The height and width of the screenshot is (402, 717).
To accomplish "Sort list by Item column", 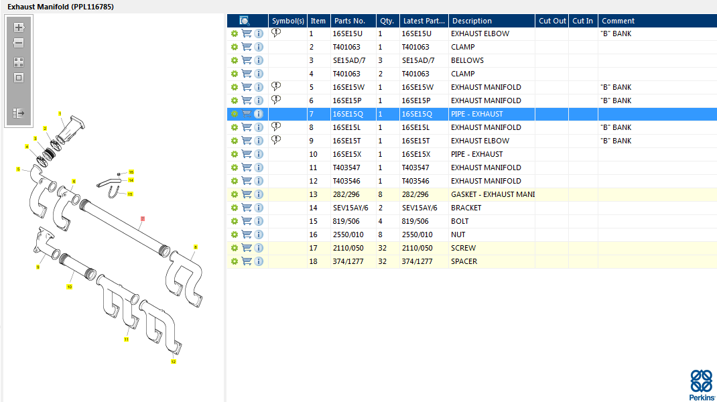I will coord(319,21).
